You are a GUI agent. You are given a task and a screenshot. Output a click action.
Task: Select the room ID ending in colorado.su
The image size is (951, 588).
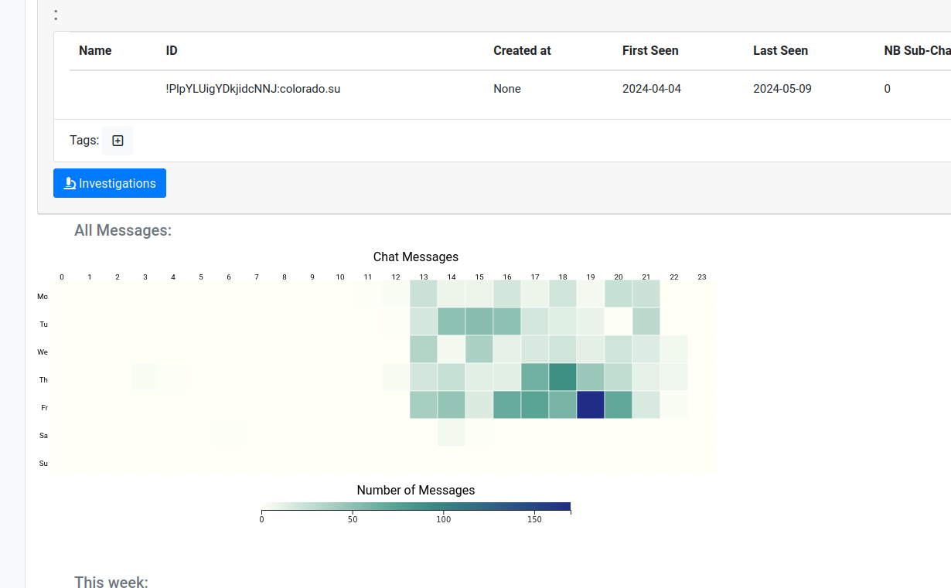tap(253, 89)
